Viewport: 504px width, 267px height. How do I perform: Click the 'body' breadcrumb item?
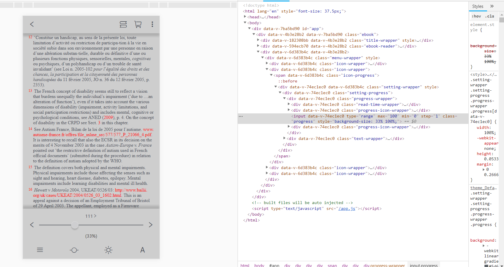(x=259, y=265)
